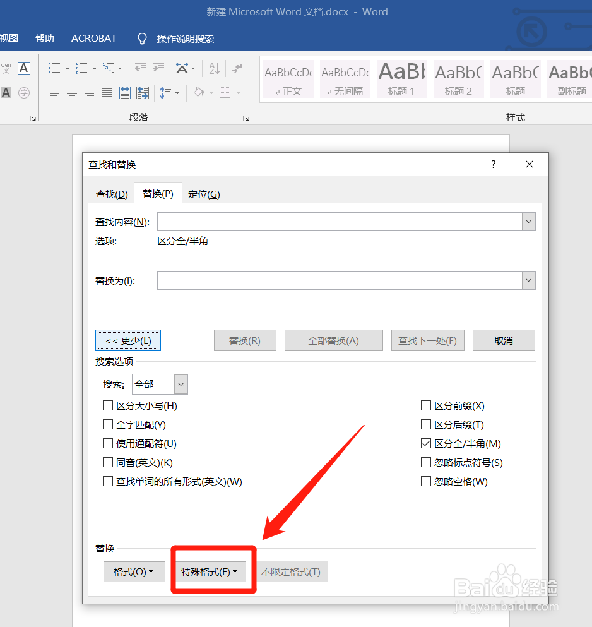This screenshot has width=592, height=627.
Task: Collapse dialog with 更少 button
Action: (x=128, y=340)
